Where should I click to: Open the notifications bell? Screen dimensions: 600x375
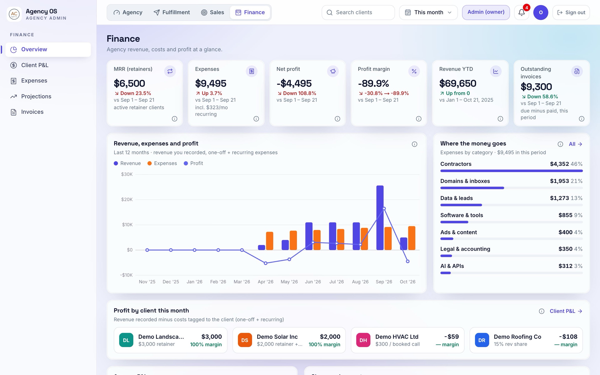[x=521, y=12]
